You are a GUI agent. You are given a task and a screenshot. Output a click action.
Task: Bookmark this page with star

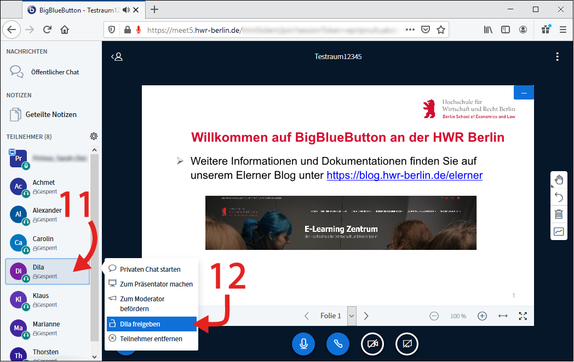441,30
